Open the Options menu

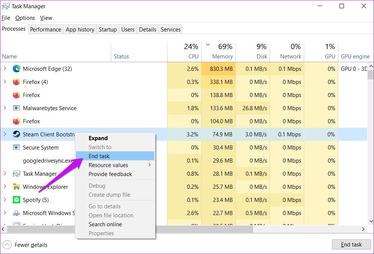pyautogui.click(x=25, y=18)
